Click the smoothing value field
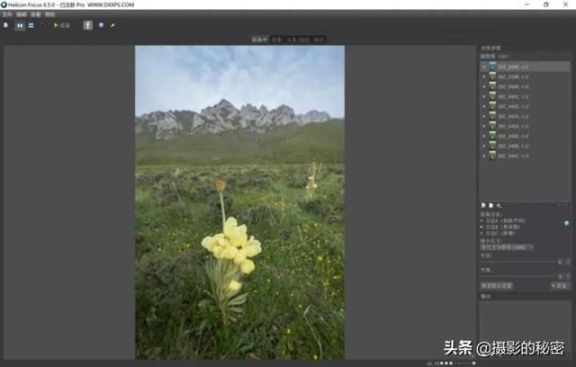The image size is (576, 367). pyautogui.click(x=563, y=276)
